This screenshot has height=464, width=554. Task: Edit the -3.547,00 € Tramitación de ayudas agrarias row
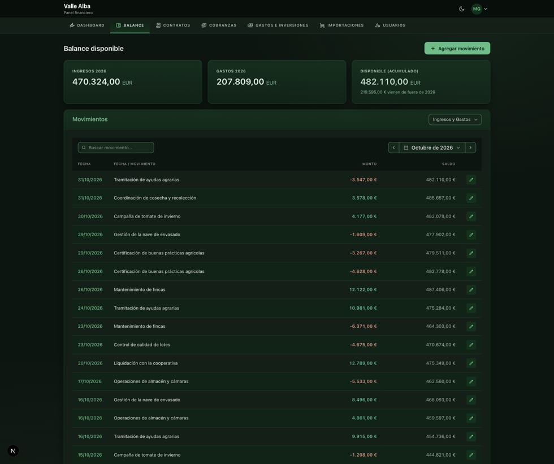click(x=471, y=180)
